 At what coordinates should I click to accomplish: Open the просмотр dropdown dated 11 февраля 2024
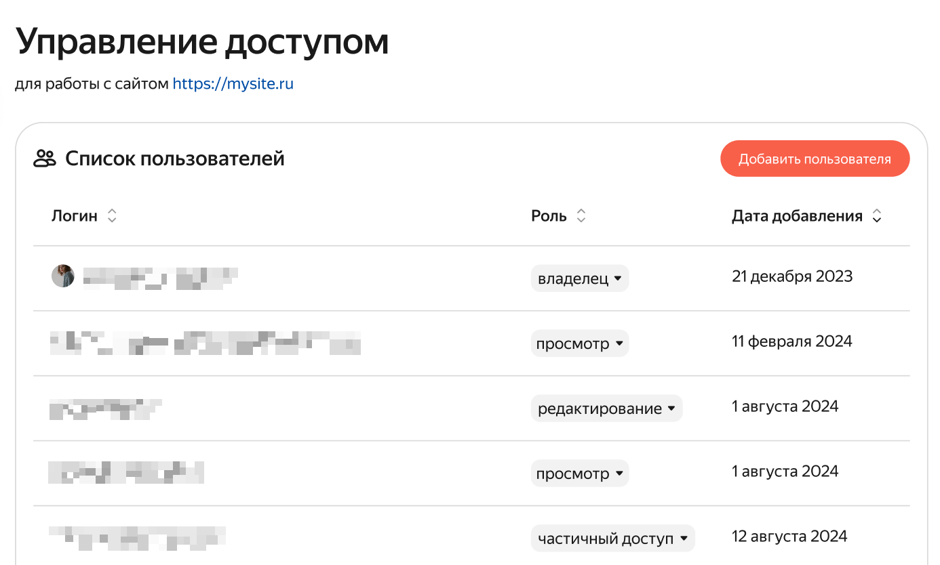click(580, 343)
